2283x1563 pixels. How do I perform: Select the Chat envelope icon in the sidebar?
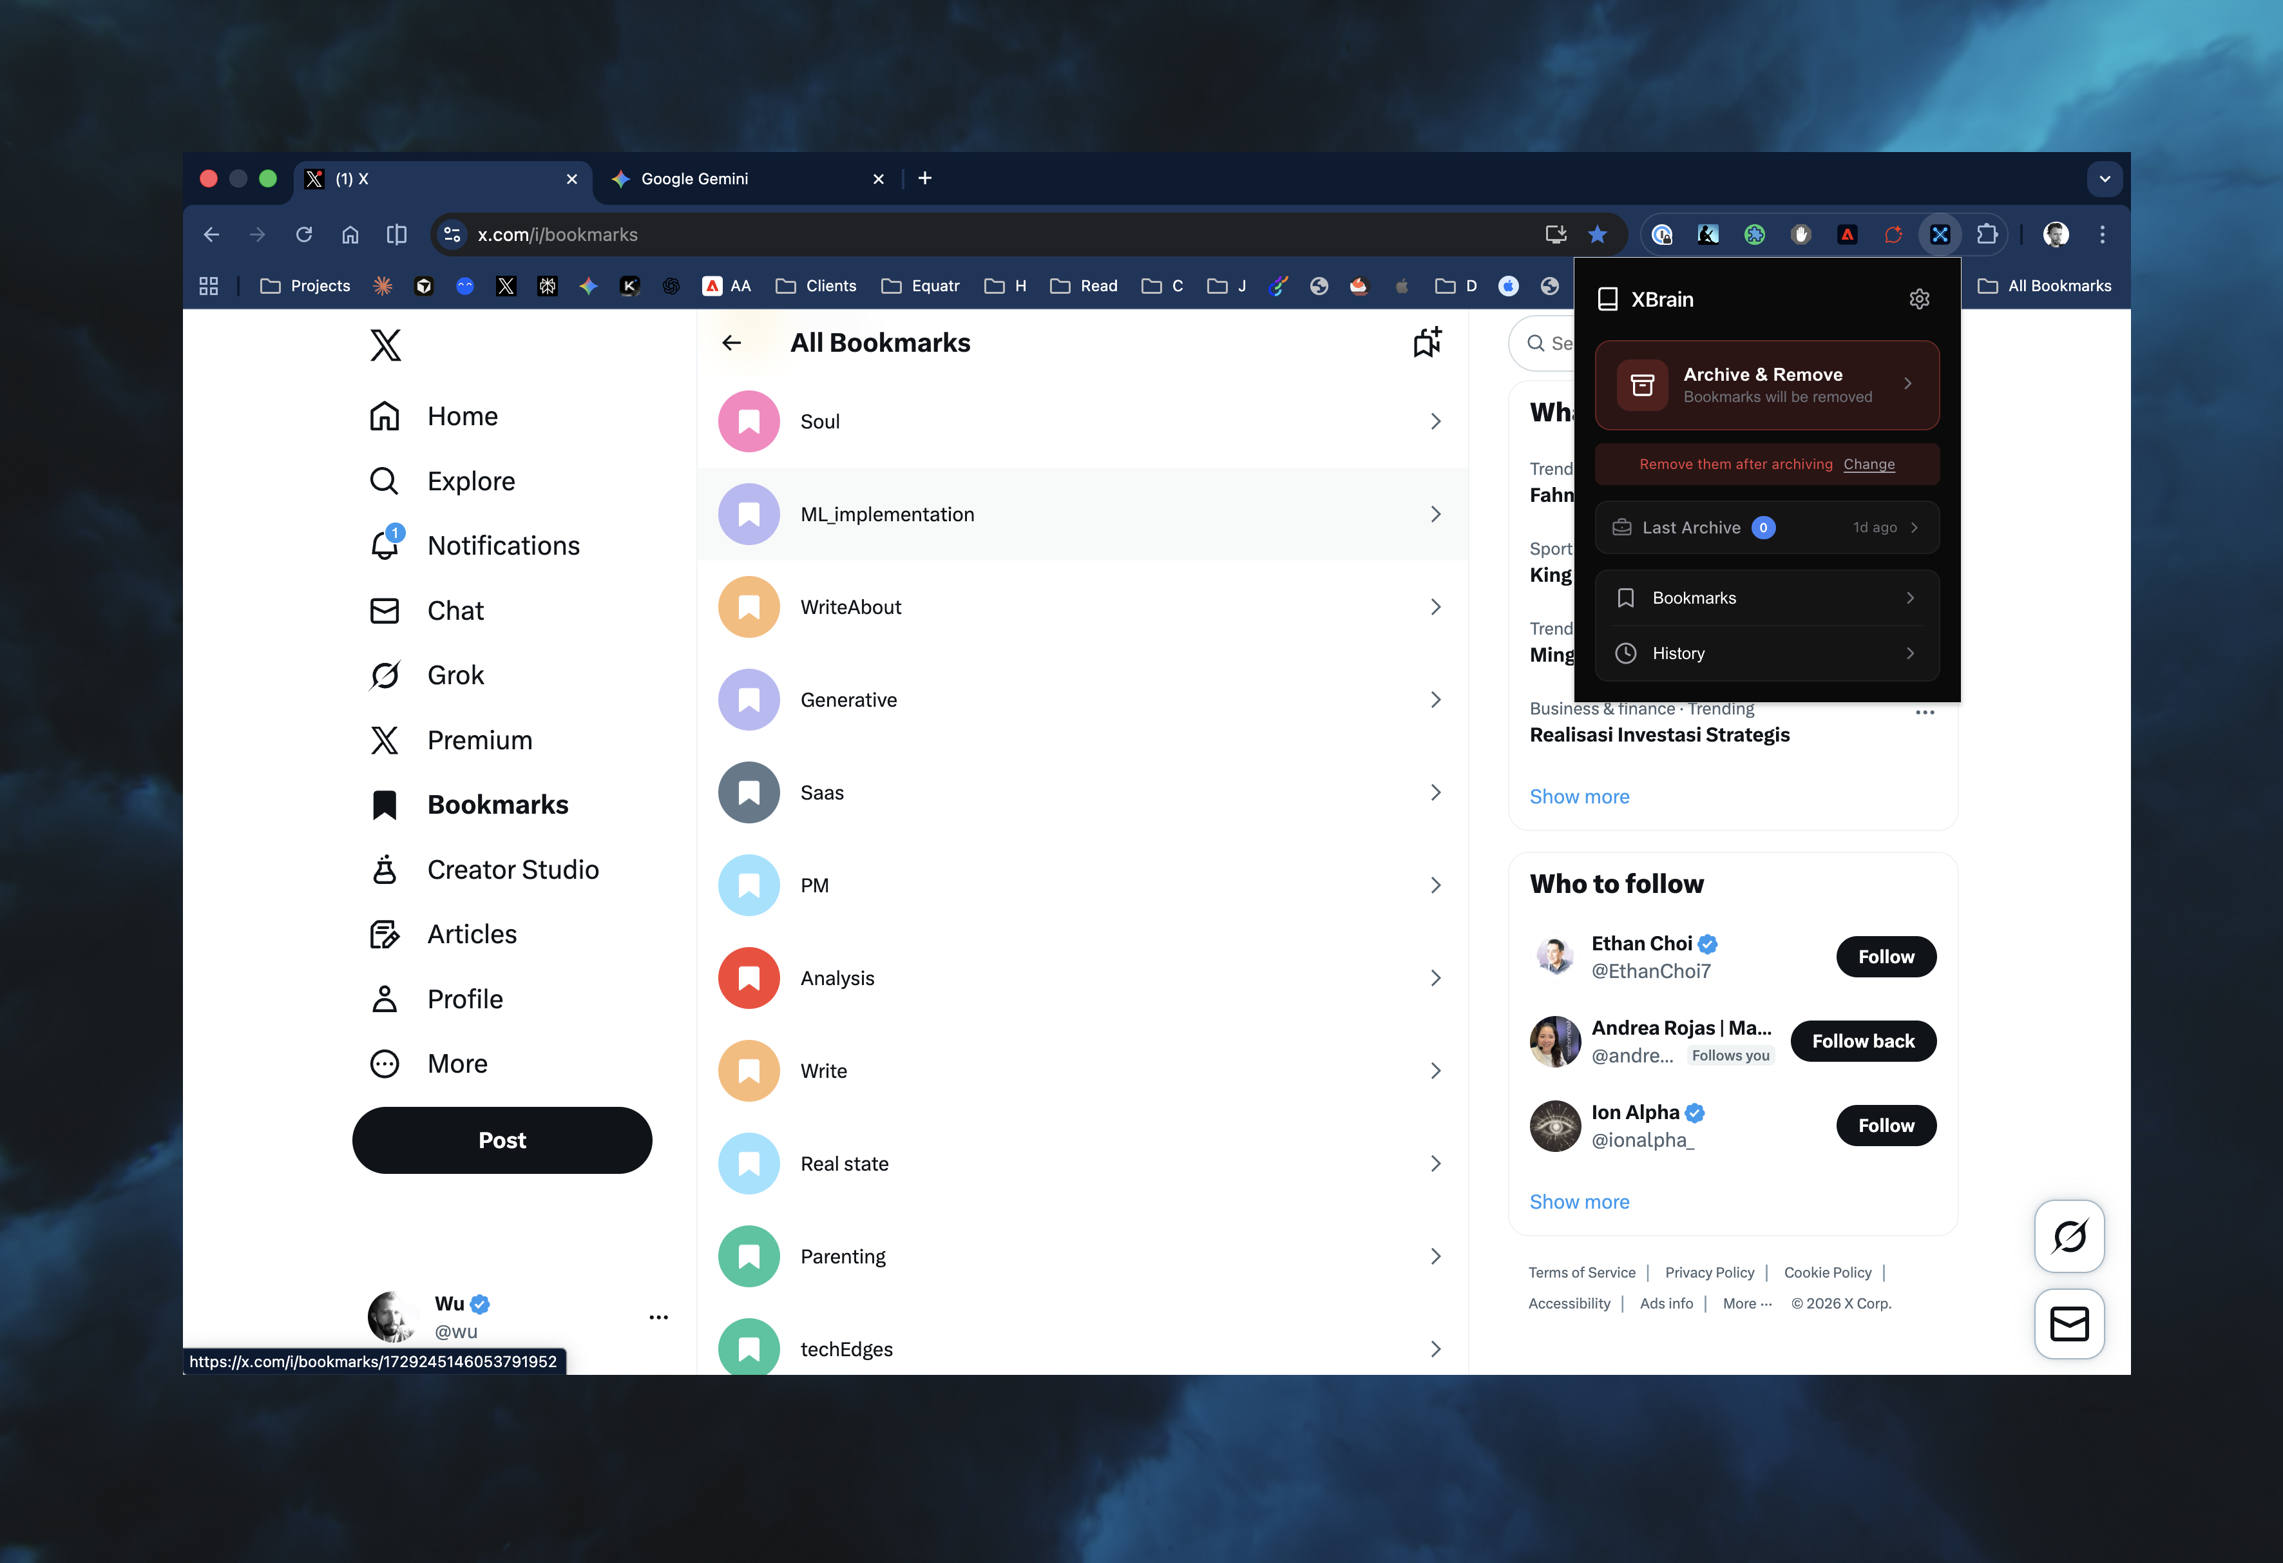(x=385, y=610)
